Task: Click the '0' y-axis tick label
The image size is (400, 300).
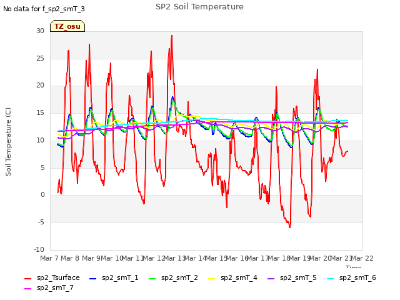Action: click(x=42, y=195)
